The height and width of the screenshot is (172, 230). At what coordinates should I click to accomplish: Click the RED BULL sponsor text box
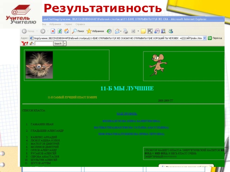click(x=184, y=153)
